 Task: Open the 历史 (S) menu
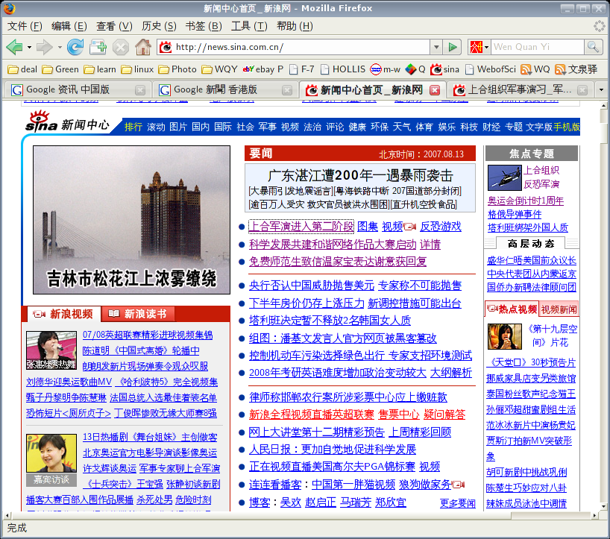[159, 26]
